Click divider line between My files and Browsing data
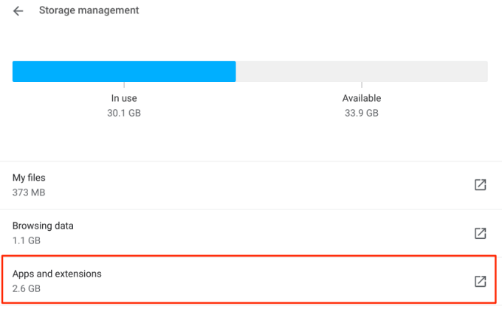 click(251, 209)
